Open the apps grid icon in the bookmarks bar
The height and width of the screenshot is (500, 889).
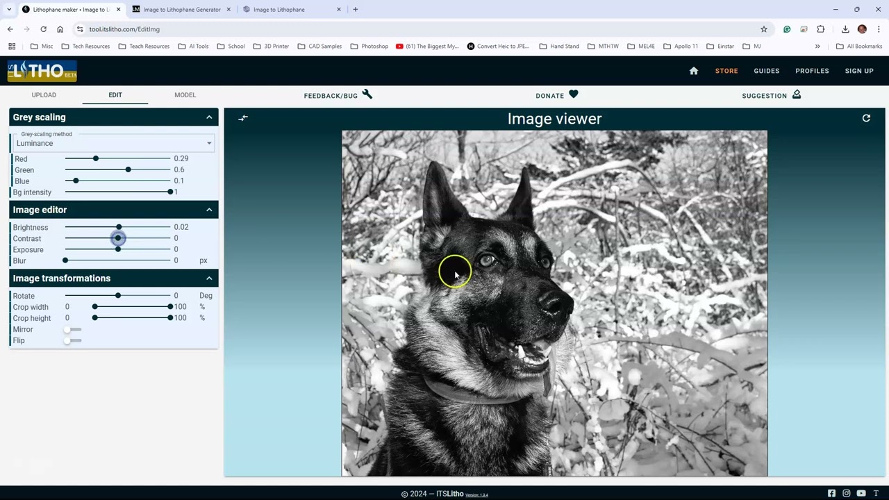12,47
